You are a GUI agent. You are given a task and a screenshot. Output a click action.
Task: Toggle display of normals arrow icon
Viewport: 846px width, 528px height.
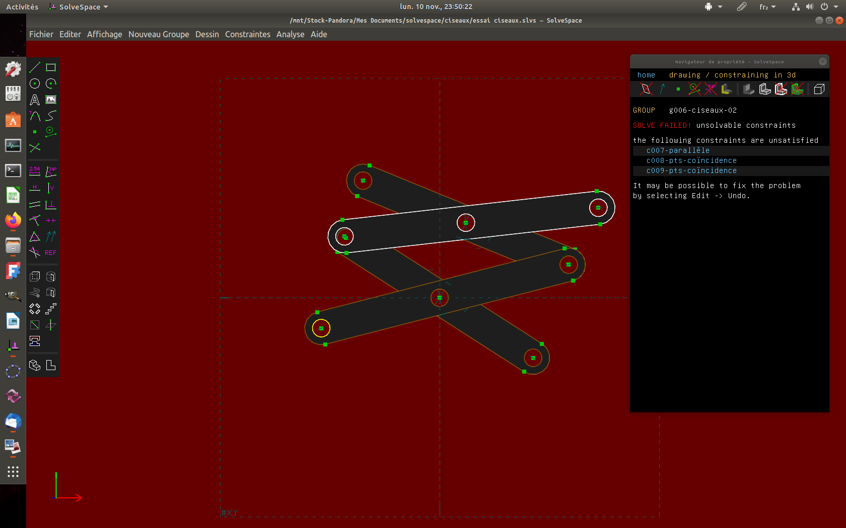(662, 90)
